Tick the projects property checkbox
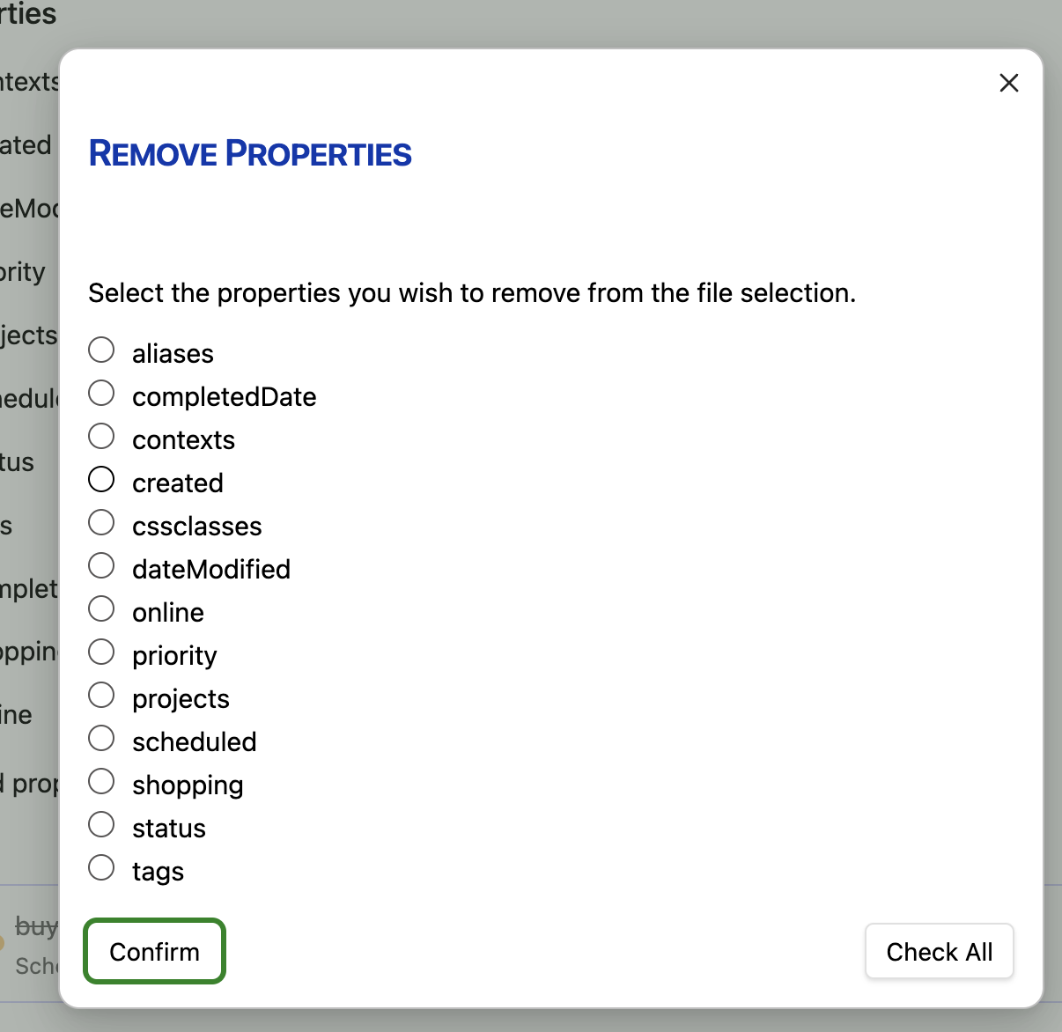Viewport: 1062px width, 1032px height. click(101, 695)
